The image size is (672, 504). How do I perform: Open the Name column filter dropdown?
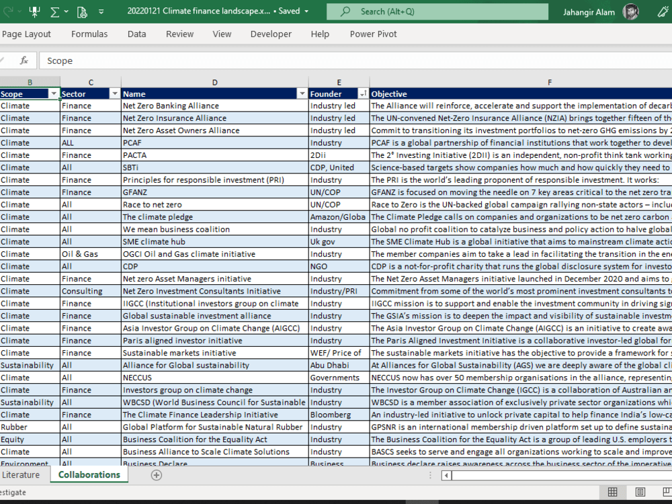point(302,94)
